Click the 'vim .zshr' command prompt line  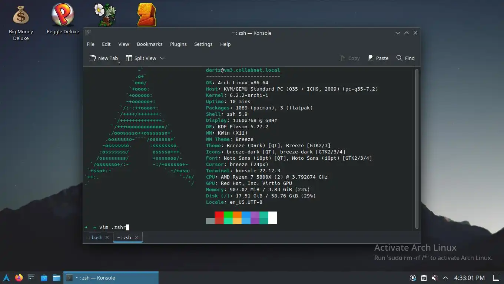[107, 227]
